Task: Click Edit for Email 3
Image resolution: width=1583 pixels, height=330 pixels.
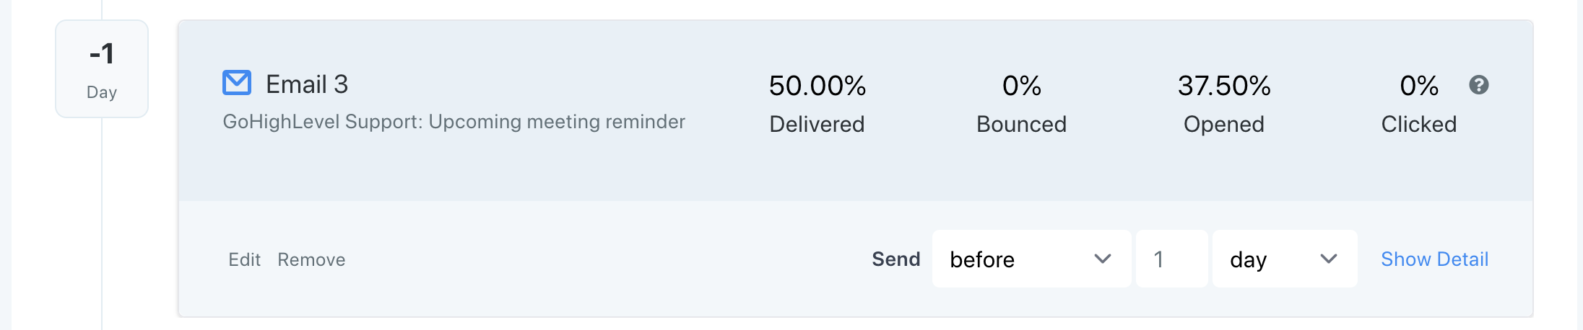Action: click(x=244, y=259)
